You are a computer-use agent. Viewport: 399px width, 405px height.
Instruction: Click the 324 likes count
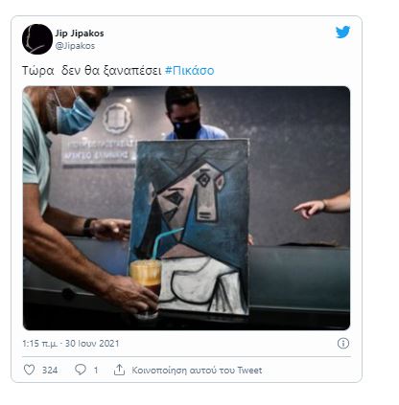[x=50, y=371]
